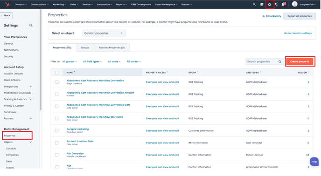Viewport: 321px width, 176px height.
Task: Switch to the Groups tab
Action: [x=85, y=47]
